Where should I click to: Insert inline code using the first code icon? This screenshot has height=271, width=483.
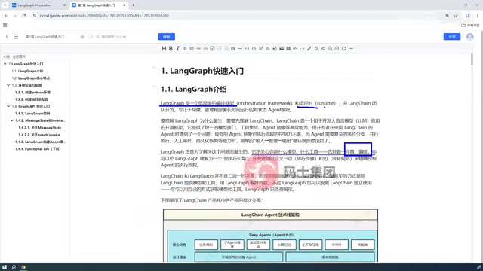pos(247,48)
